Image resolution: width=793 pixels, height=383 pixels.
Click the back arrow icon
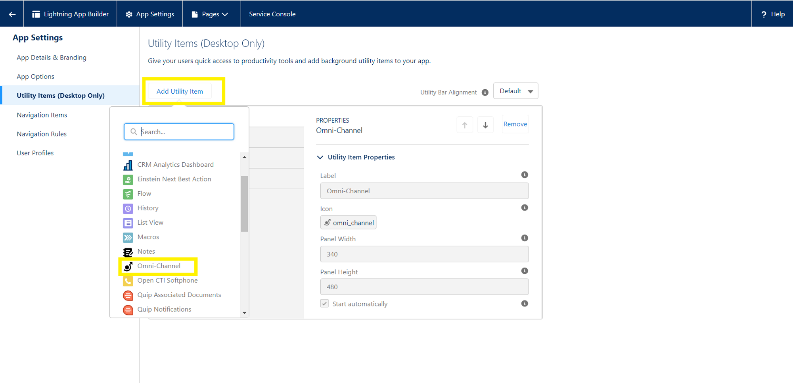tap(12, 14)
